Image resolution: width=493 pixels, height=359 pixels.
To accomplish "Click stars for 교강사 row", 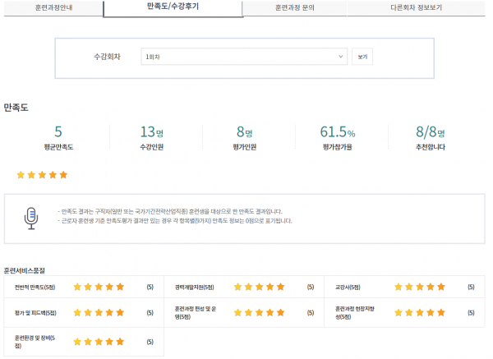I will [x=420, y=287].
